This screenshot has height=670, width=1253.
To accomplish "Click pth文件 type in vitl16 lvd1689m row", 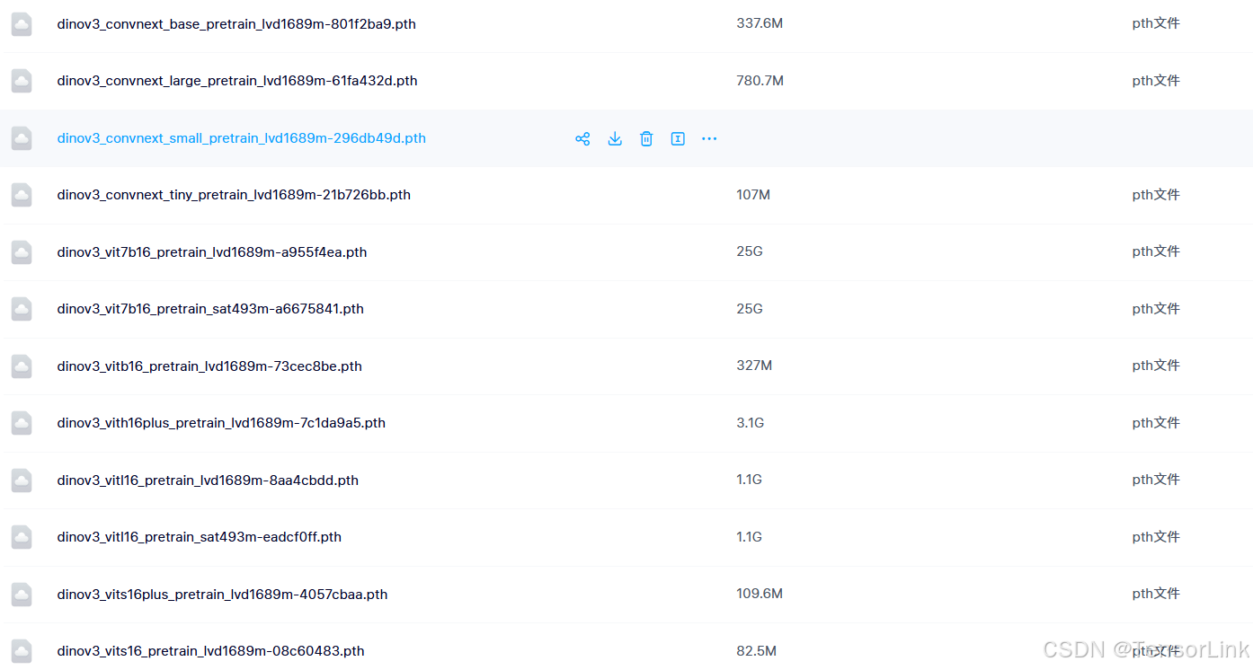I will 1156,480.
